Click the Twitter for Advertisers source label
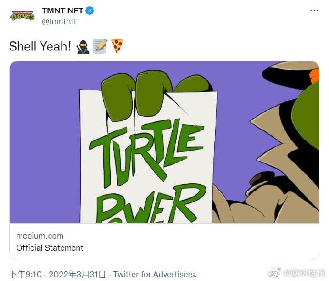Viewport: 329px width, 281px height. tap(155, 274)
